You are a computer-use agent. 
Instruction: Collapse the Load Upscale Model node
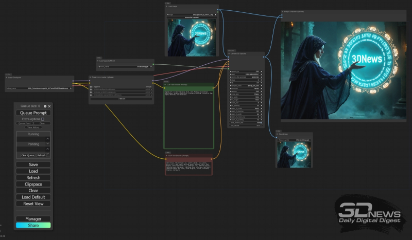pos(98,61)
